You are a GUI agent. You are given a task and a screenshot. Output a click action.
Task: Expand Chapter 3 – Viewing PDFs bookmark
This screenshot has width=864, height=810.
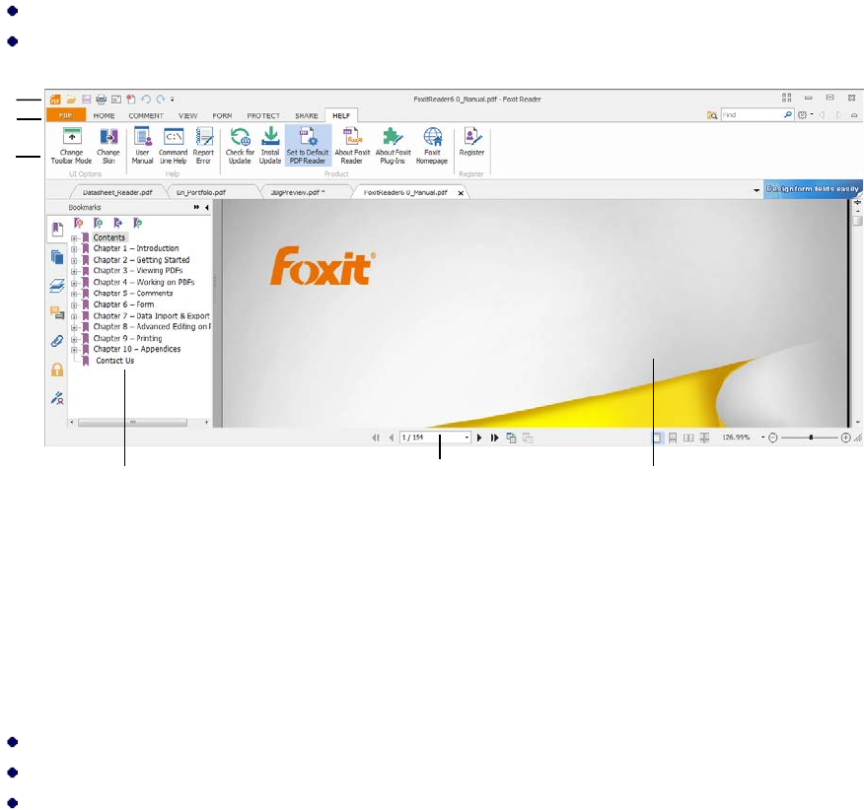[74, 271]
